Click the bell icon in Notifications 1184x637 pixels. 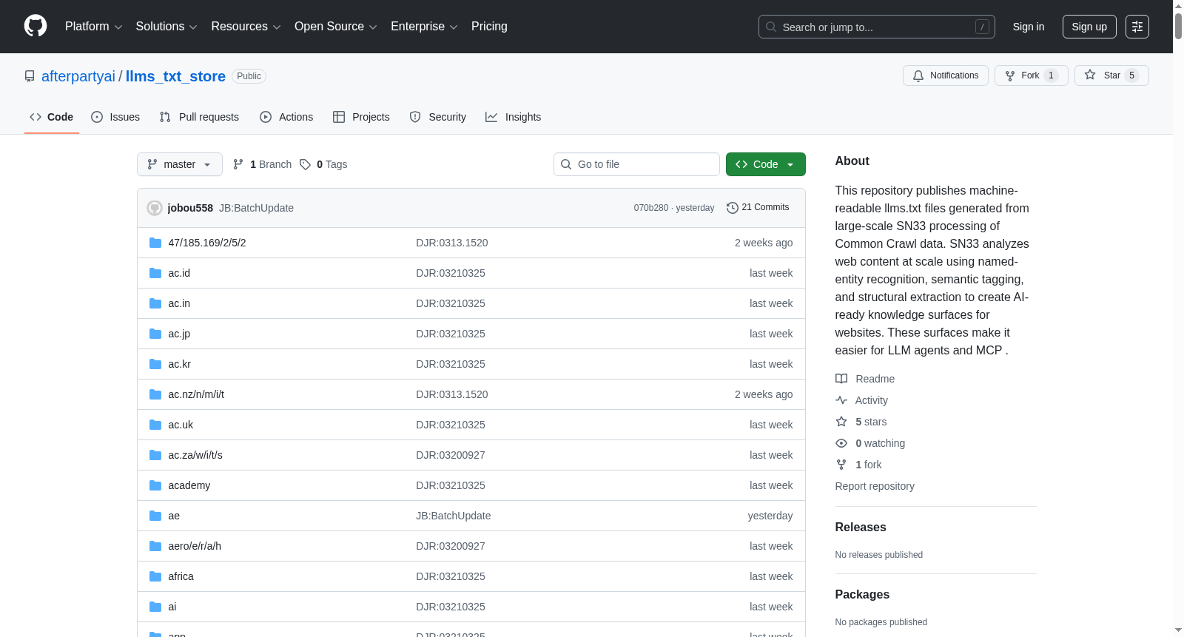click(x=918, y=75)
